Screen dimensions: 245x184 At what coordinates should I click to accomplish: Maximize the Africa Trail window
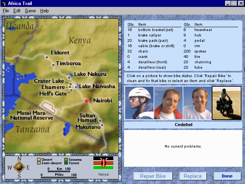[234, 3]
